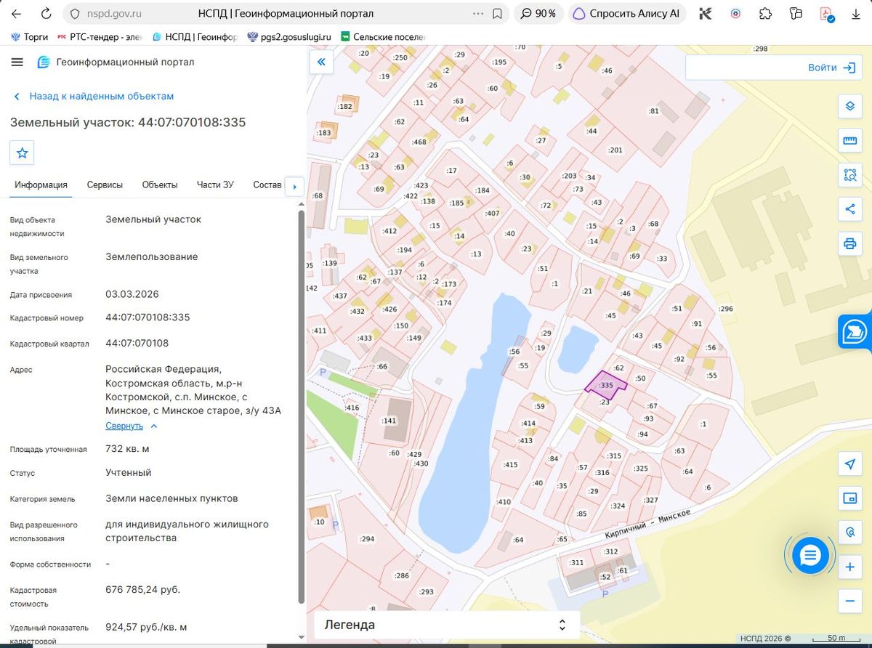The image size is (872, 648).
Task: Click the Войти login button
Action: [x=831, y=68]
